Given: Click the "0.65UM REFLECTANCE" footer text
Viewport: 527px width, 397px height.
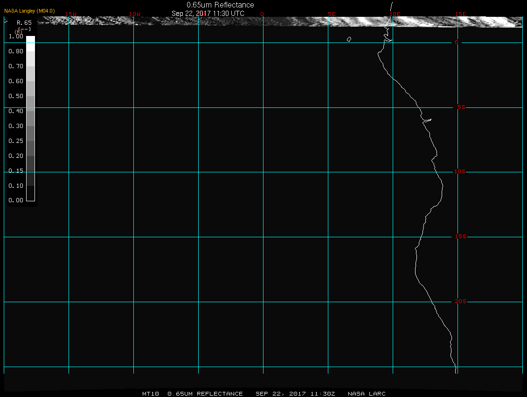Looking at the screenshot, I should (x=205, y=394).
